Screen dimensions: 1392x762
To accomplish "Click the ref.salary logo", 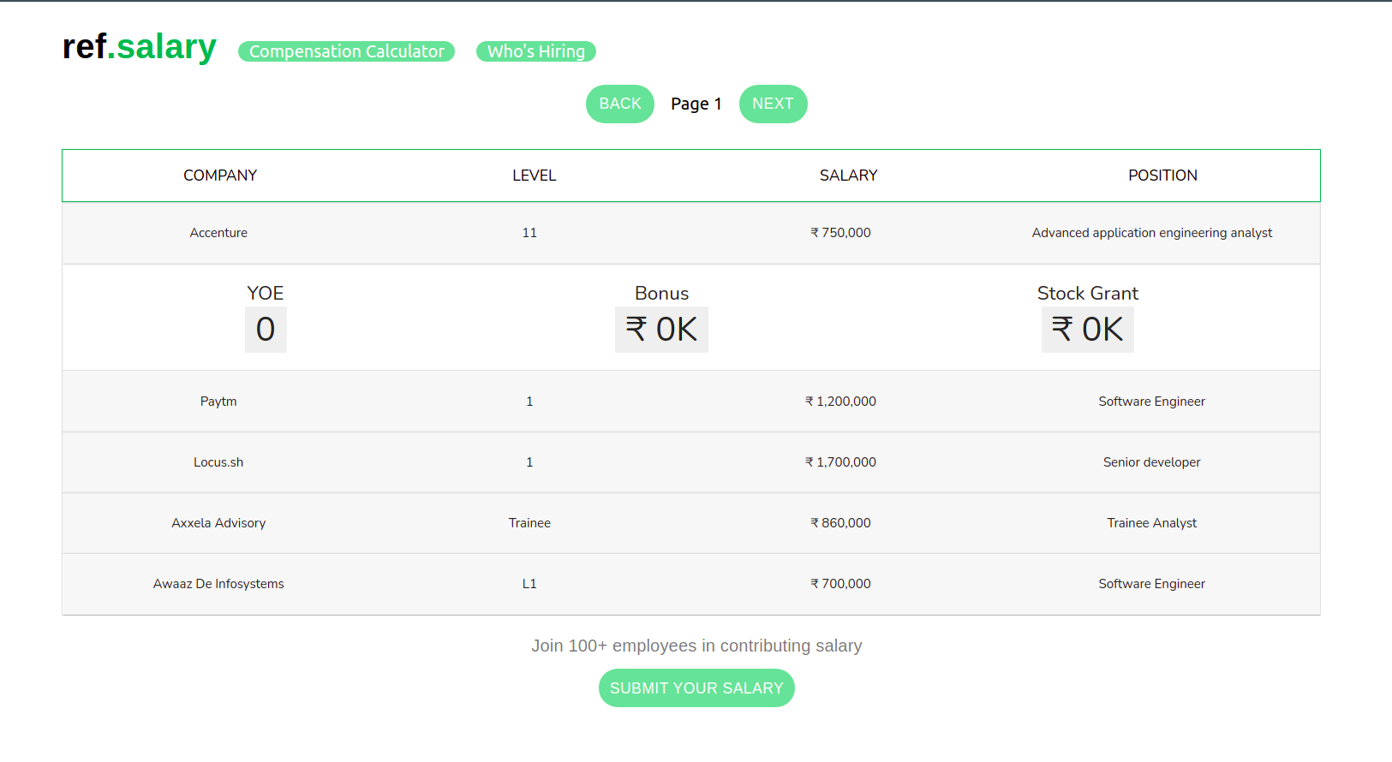I will [x=140, y=47].
